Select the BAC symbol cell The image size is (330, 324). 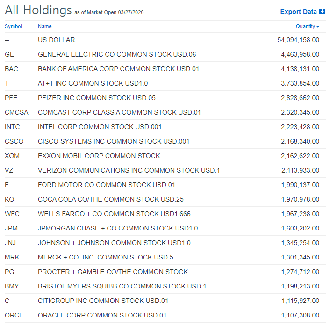click(x=11, y=69)
